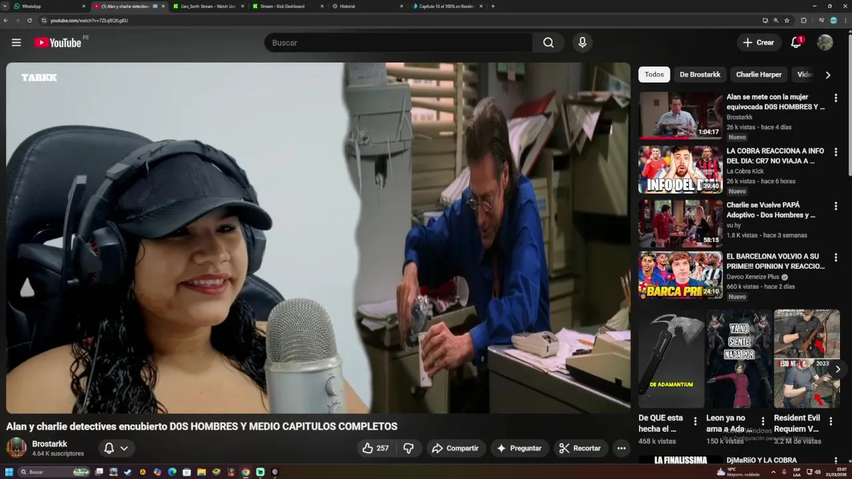Image resolution: width=852 pixels, height=479 pixels.
Task: Click into the Buscar search field
Action: click(398, 43)
